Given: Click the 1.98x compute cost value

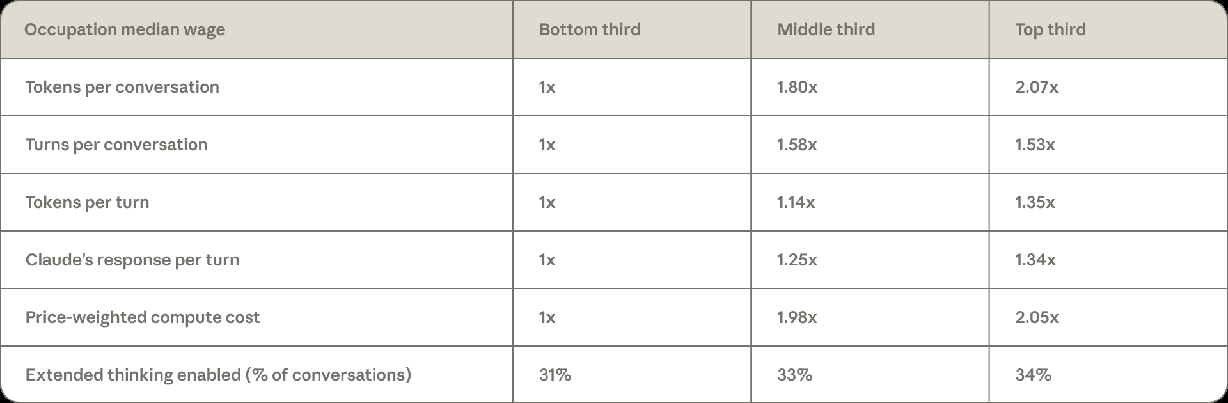Looking at the screenshot, I should (x=797, y=317).
